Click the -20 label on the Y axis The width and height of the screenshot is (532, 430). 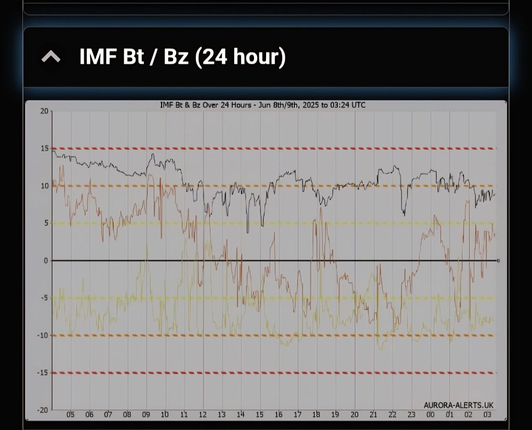[x=43, y=410]
